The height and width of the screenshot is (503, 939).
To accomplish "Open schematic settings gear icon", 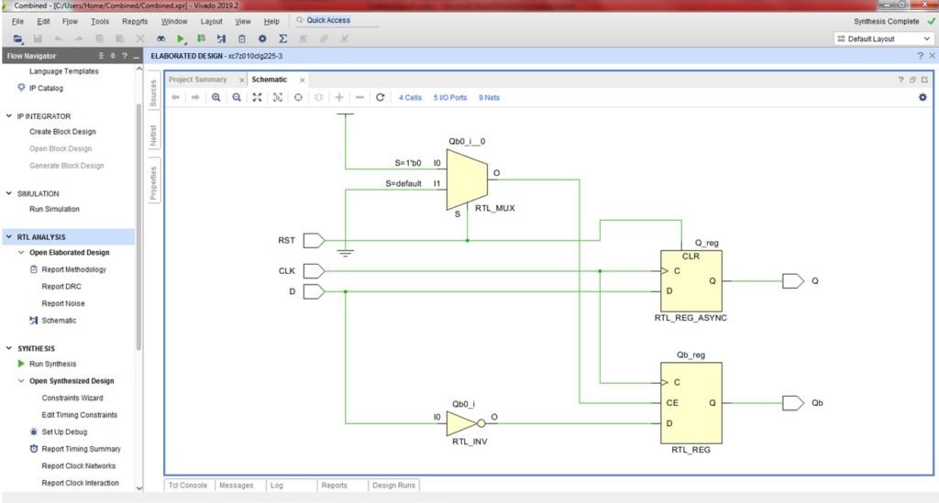I will click(922, 97).
